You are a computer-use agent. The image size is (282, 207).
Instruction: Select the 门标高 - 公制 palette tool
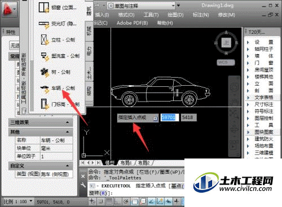coord(60,104)
